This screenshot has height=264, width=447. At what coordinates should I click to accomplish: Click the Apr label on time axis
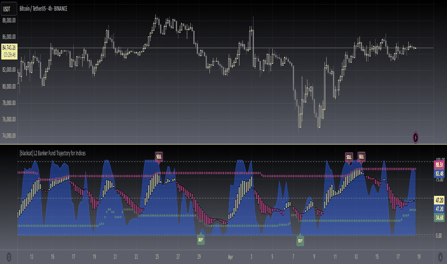pos(230,257)
